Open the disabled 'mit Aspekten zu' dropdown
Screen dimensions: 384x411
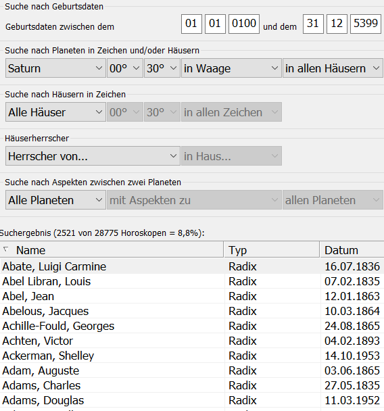pyautogui.click(x=194, y=200)
